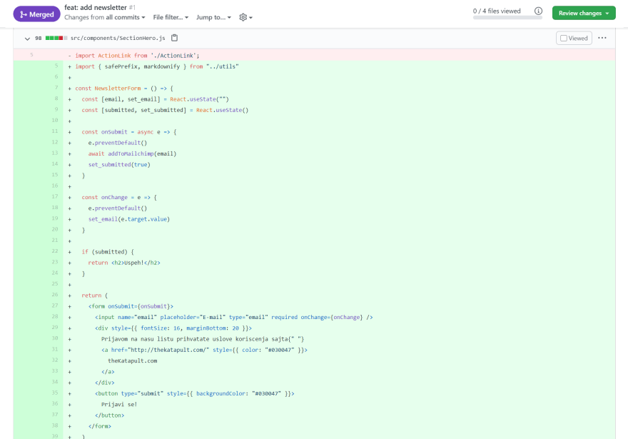The width and height of the screenshot is (628, 439).
Task: Open the File filter dropdown
Action: (171, 17)
